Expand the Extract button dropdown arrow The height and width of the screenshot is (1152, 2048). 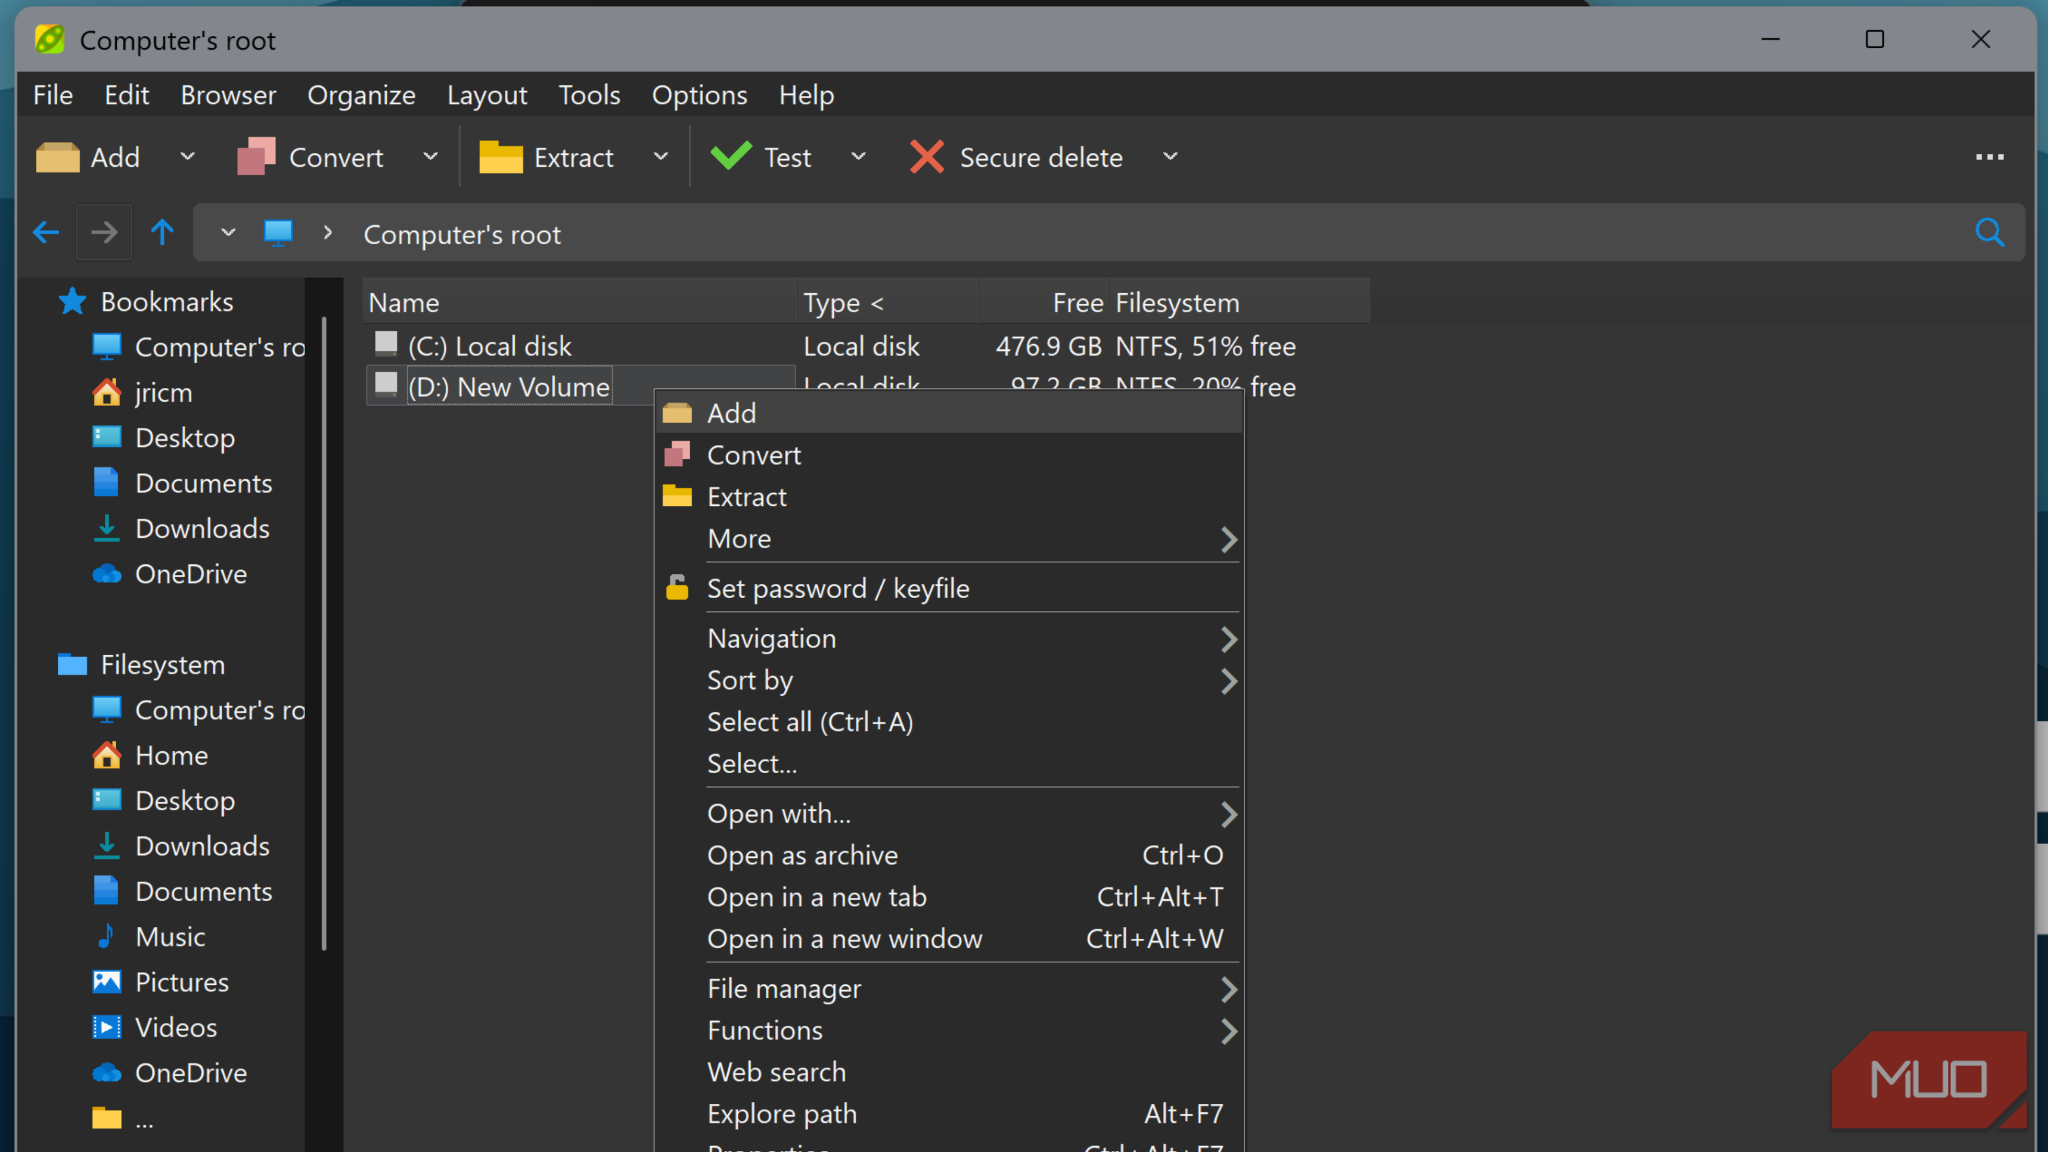coord(661,156)
